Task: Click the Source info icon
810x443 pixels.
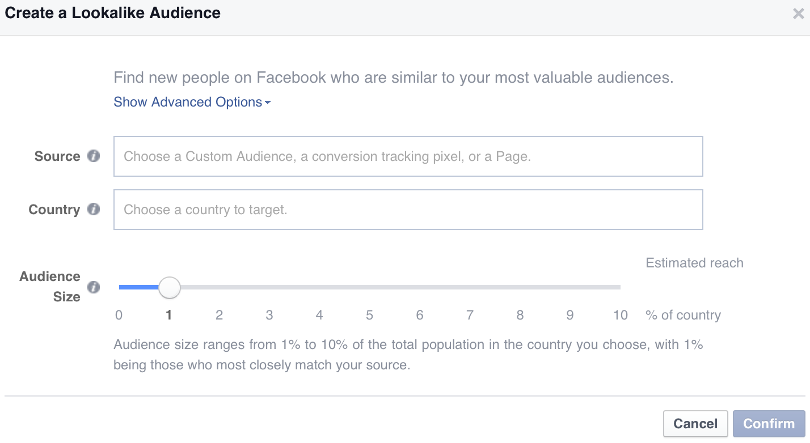Action: (94, 156)
